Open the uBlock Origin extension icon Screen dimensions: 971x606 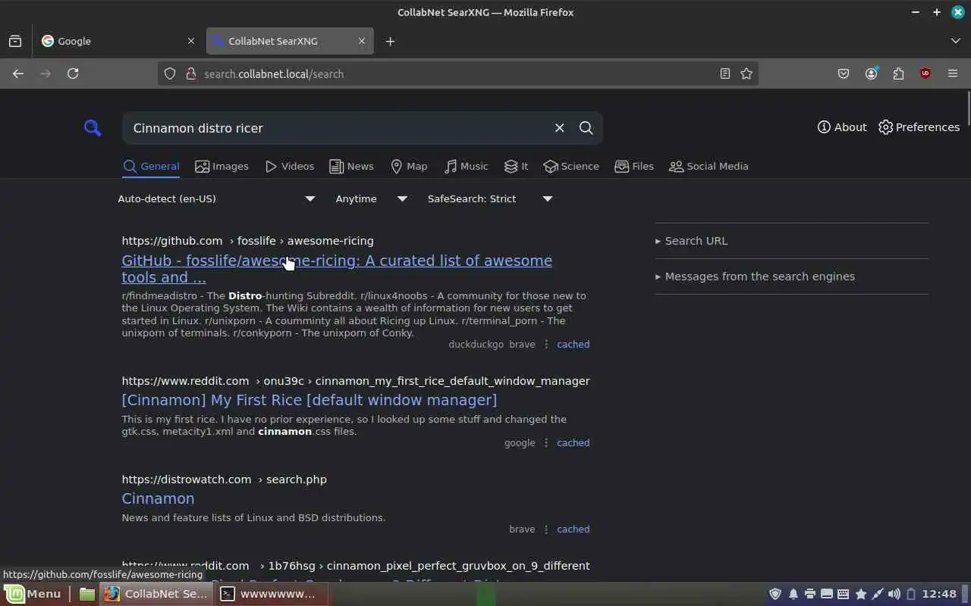coord(925,73)
